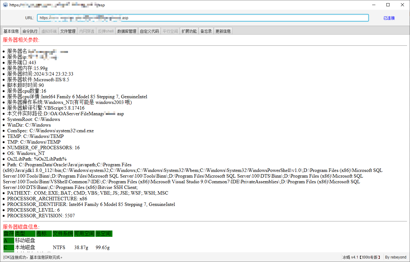The image size is (410, 262).
Task: Click the By rebeyond author label
Action: 396,257
